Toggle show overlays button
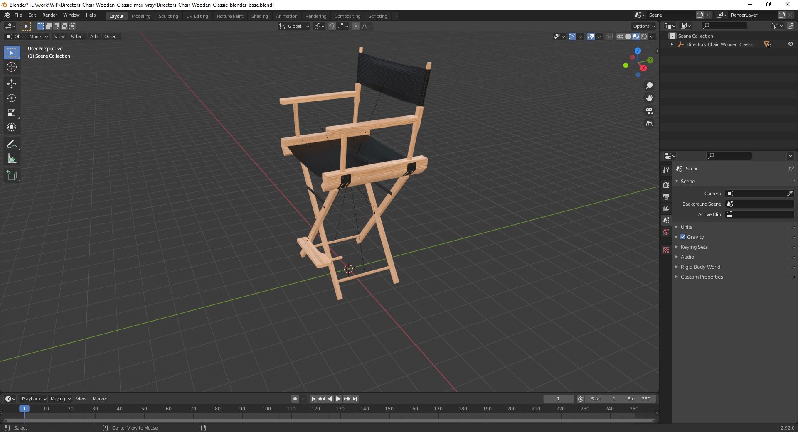 [x=591, y=37]
